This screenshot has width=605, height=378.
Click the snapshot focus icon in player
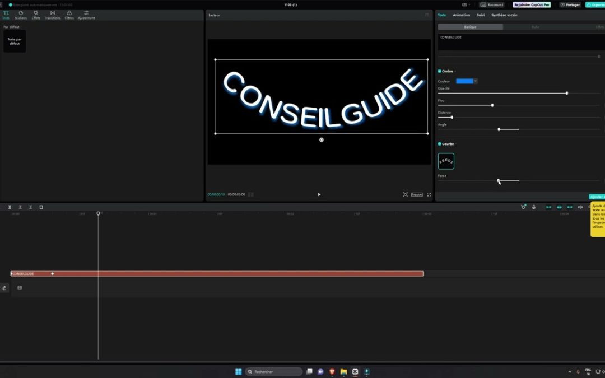click(405, 194)
